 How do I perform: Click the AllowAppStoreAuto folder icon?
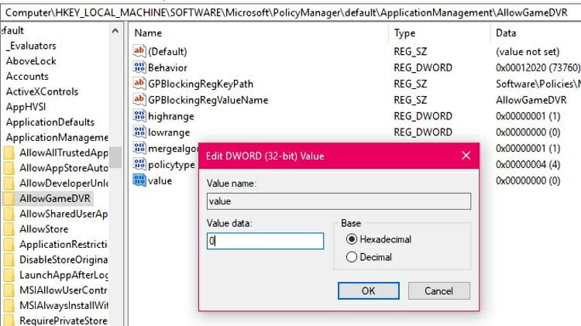(x=9, y=168)
